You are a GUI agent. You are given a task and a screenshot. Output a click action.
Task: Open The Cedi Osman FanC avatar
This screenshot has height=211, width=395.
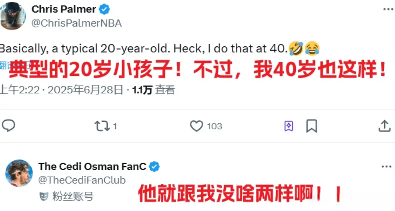[19, 173]
